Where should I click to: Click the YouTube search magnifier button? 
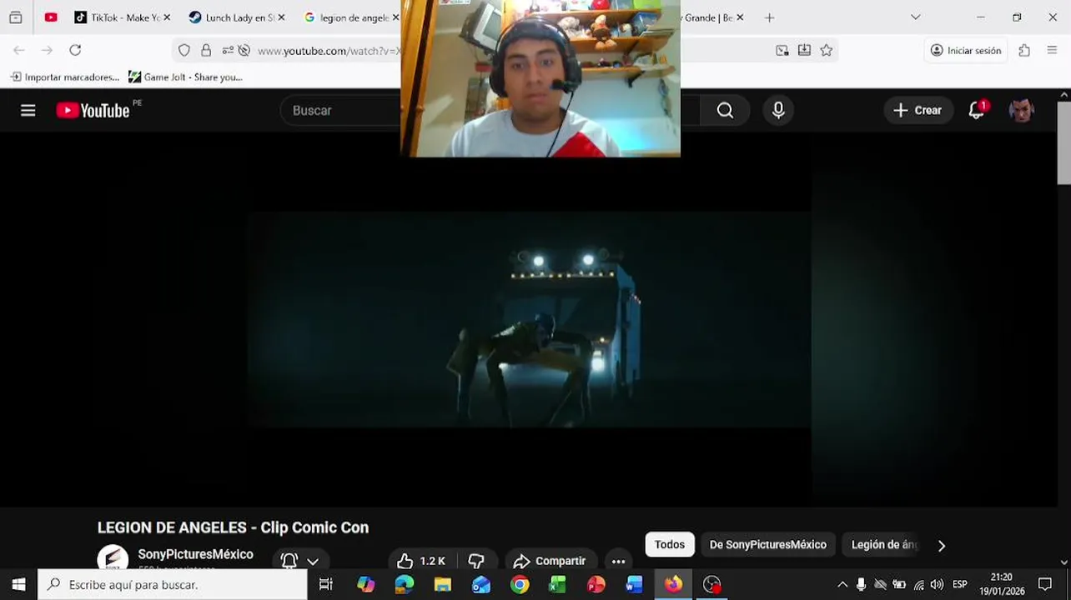(x=725, y=110)
